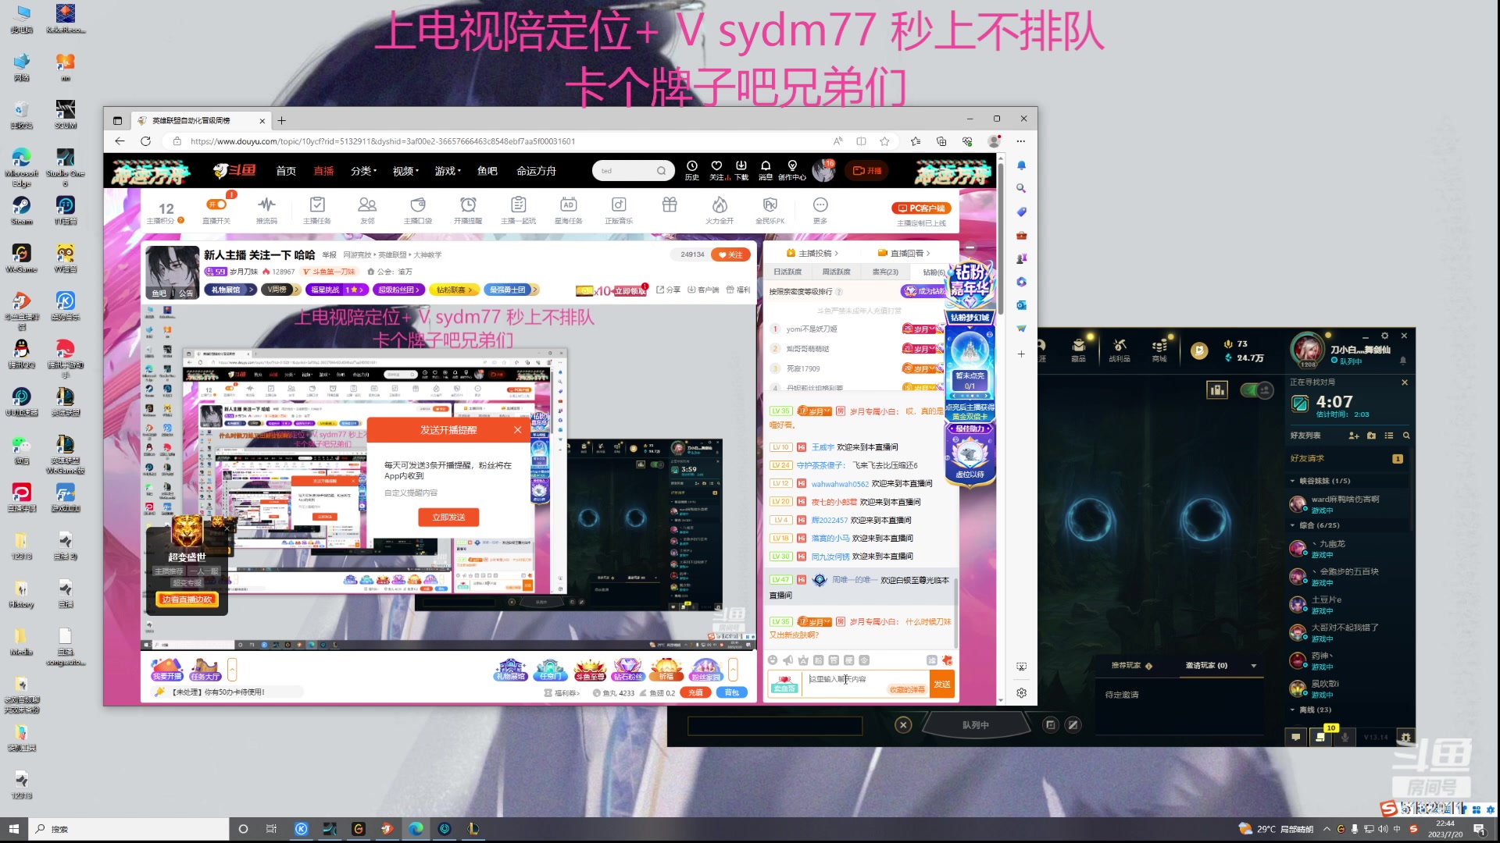Image resolution: width=1500 pixels, height=843 pixels.
Task: Expand the 分类 dropdown menu
Action: tap(363, 171)
